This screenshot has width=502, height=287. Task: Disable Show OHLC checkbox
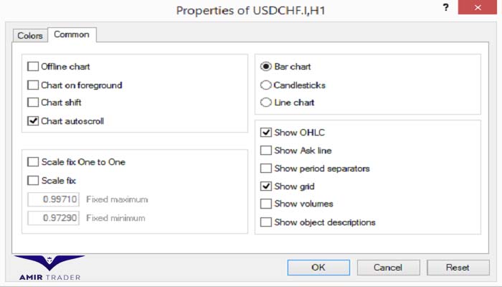click(266, 132)
